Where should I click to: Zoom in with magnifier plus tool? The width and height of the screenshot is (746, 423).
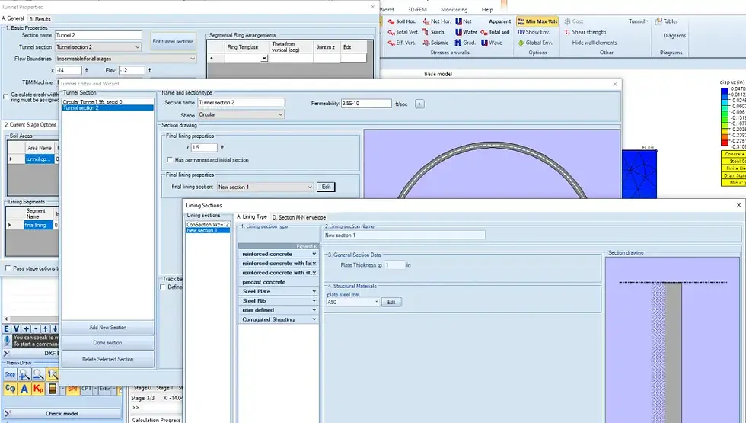[x=24, y=374]
